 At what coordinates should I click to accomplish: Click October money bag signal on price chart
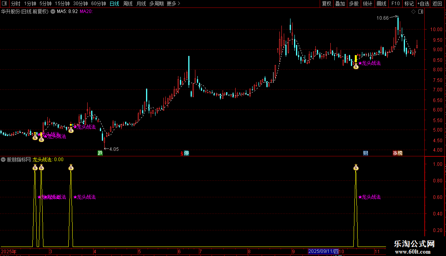coord(356,67)
